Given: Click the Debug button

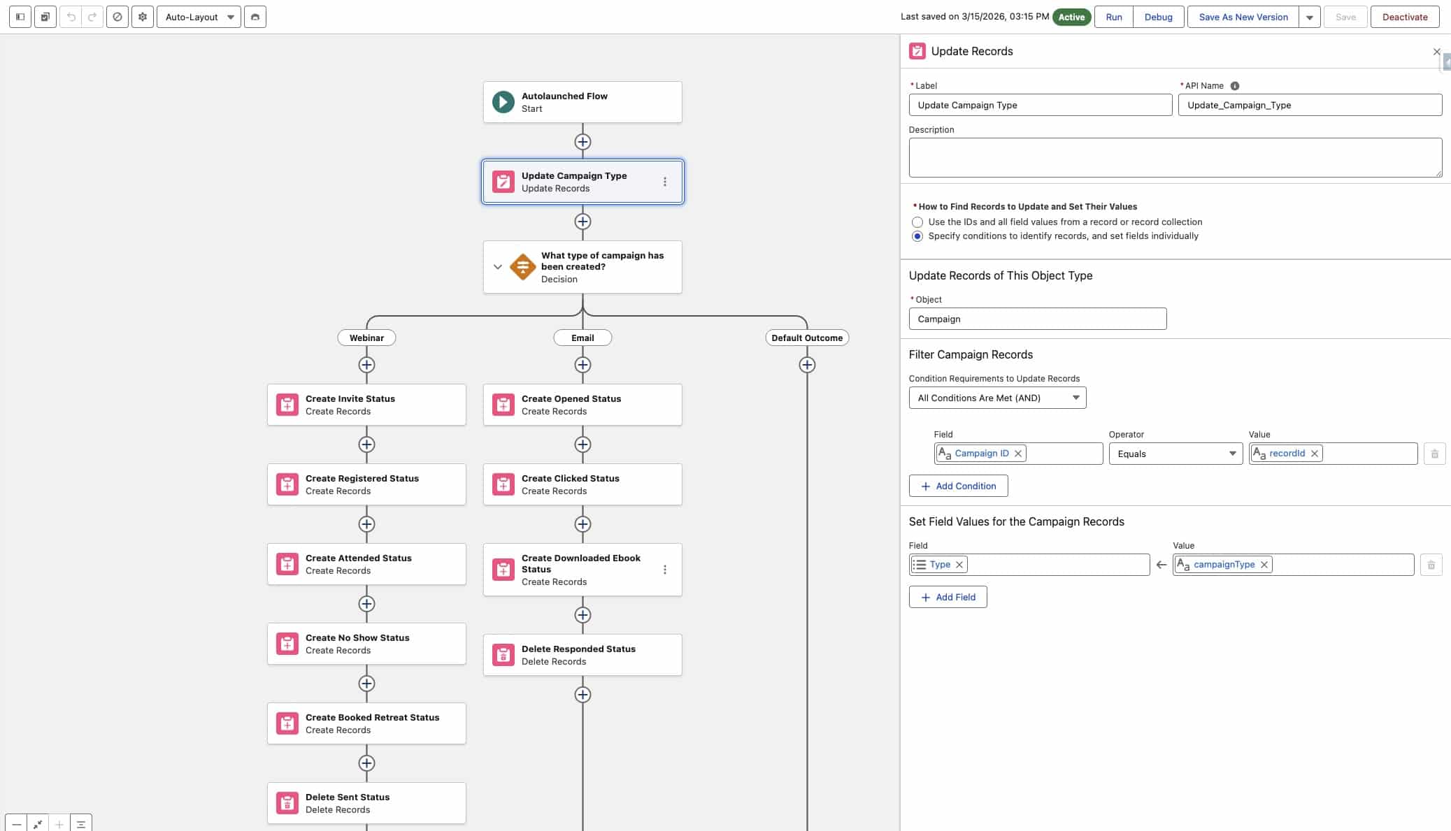Looking at the screenshot, I should coord(1158,17).
